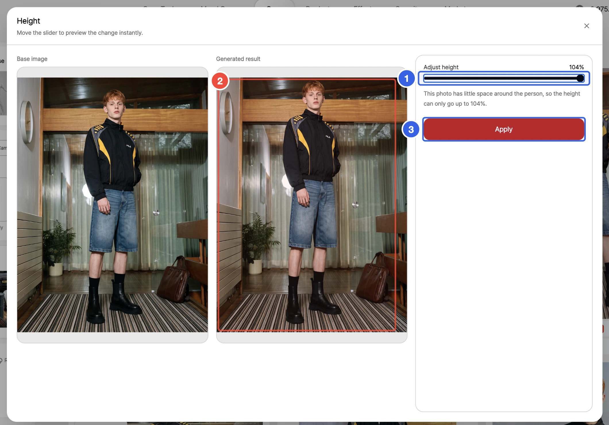The image size is (609, 425).
Task: Click the red Apply button
Action: (504, 129)
